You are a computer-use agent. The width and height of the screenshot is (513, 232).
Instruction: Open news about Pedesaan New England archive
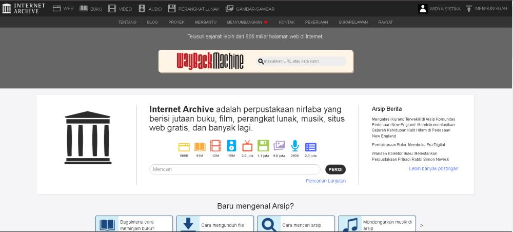pyautogui.click(x=413, y=128)
